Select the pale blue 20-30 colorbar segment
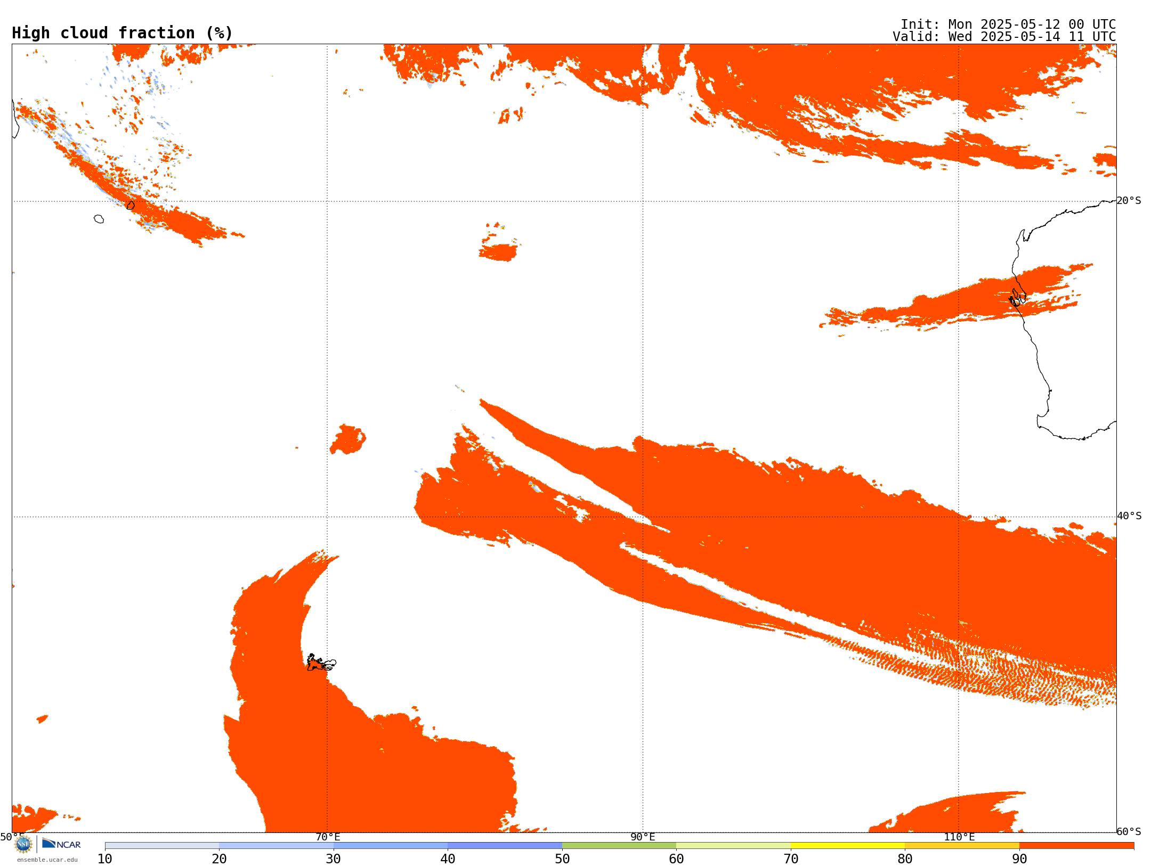 [276, 846]
